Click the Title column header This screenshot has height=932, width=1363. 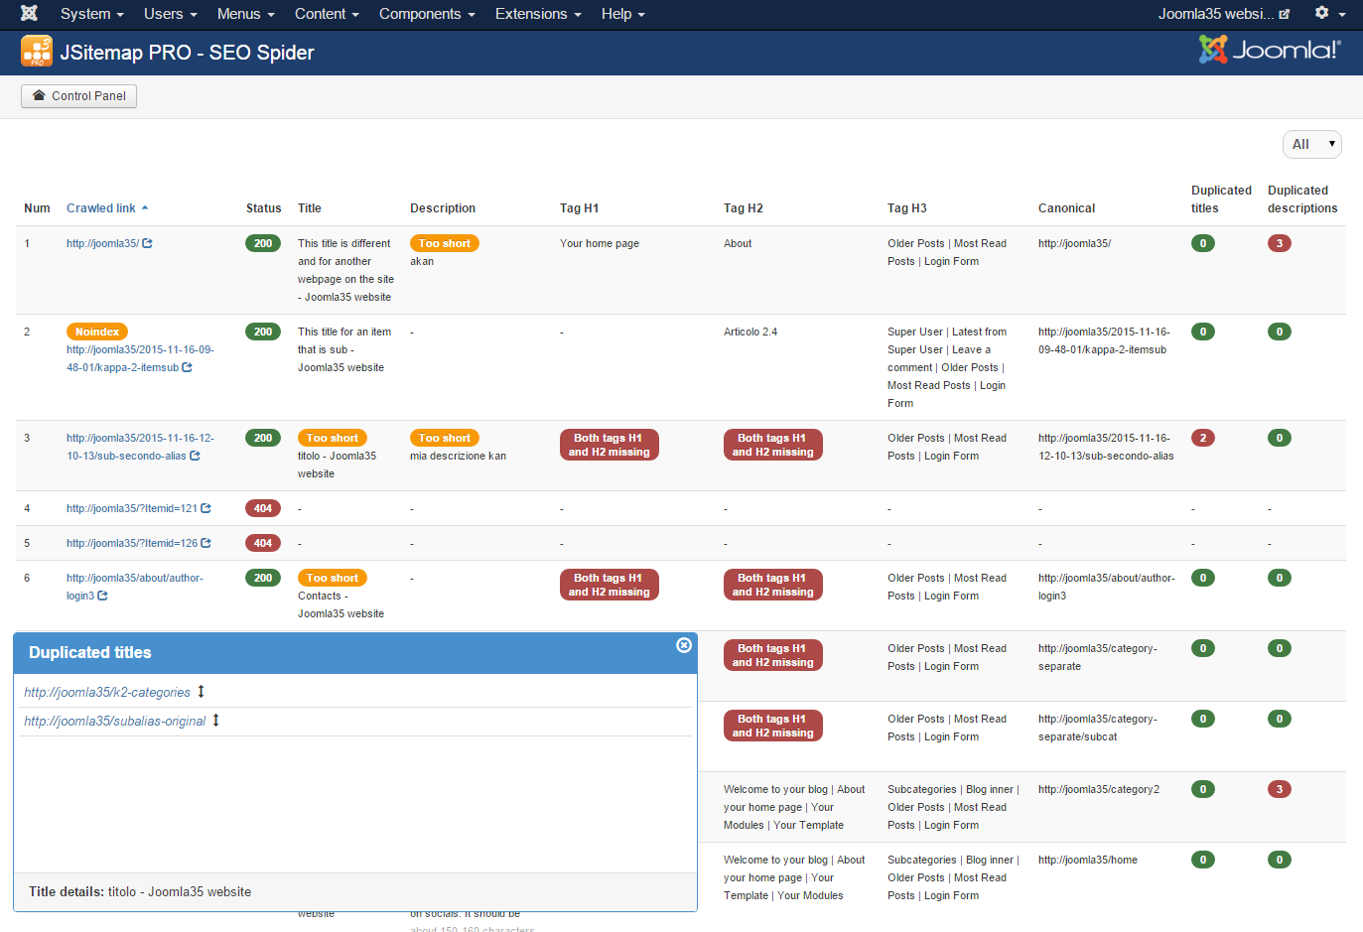click(310, 208)
